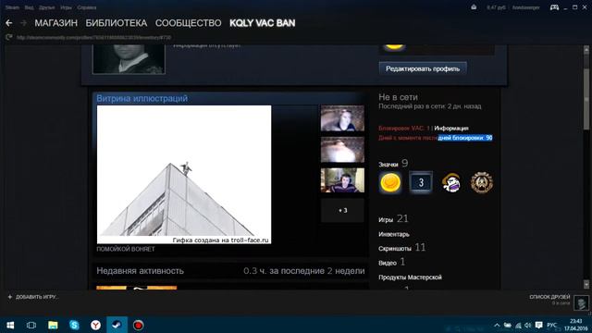This screenshot has width=592, height=333.
Task: Open the Вид menu
Action: [x=29, y=7]
